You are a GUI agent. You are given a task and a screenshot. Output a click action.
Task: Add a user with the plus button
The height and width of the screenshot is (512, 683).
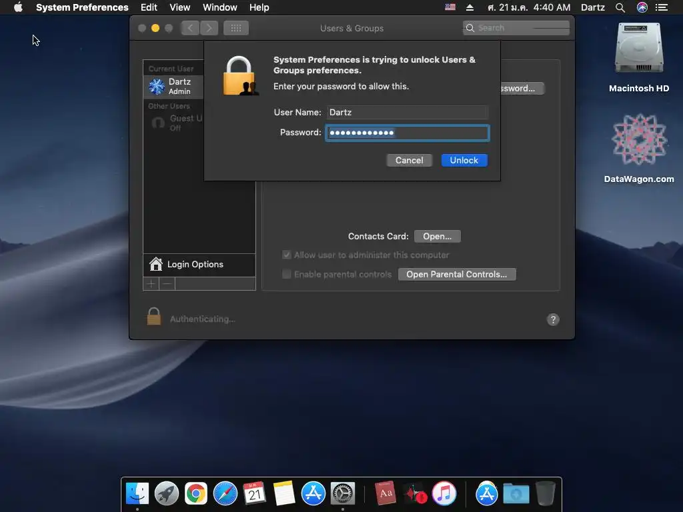151,284
